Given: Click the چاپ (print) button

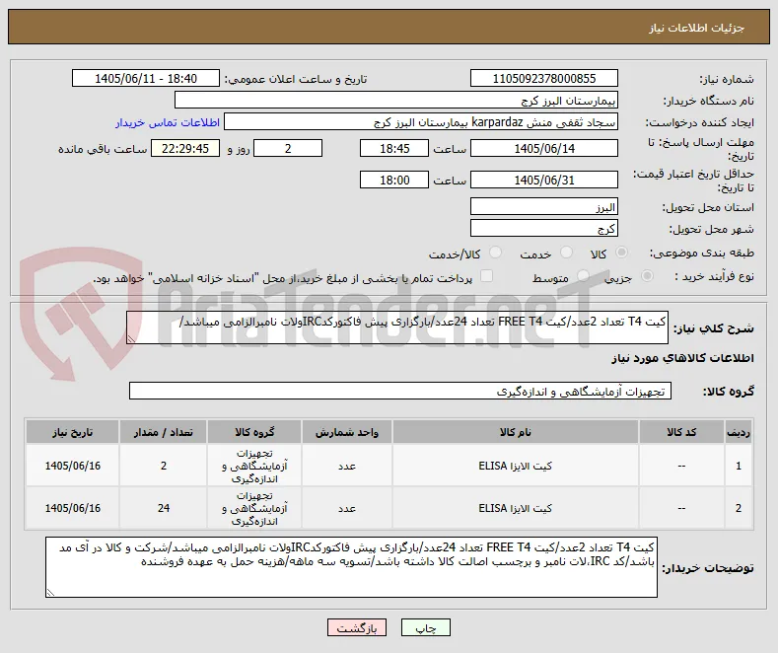Looking at the screenshot, I should (x=426, y=628).
